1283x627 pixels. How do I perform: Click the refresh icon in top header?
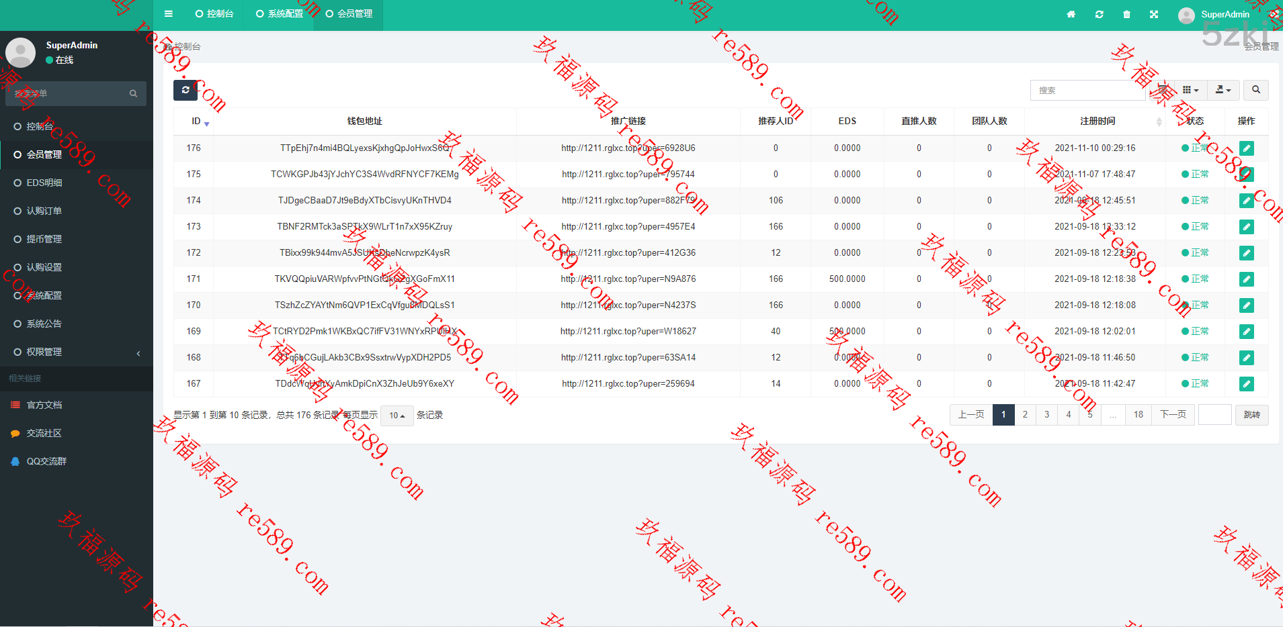(1099, 14)
